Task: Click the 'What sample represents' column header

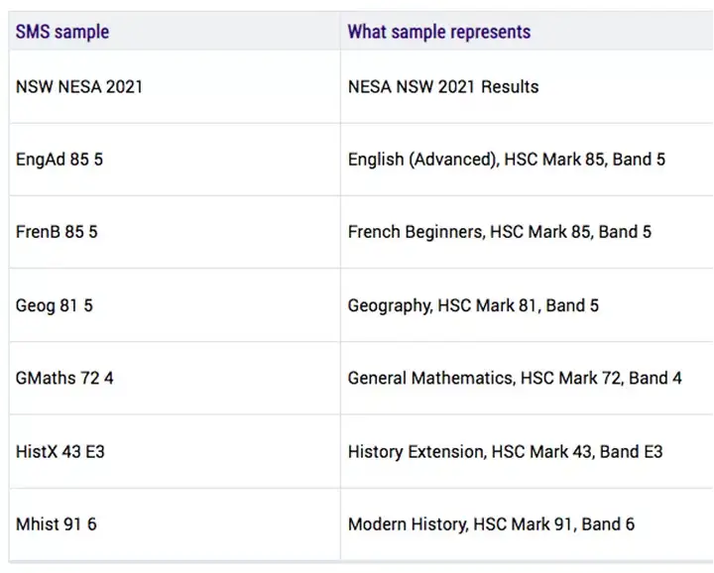Action: coord(438,32)
